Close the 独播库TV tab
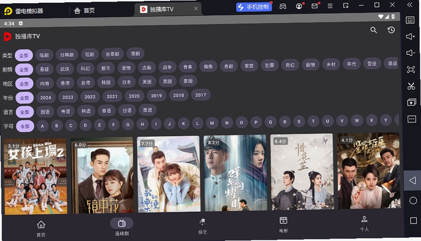Viewport: 421px width, 241px height. (x=196, y=8)
